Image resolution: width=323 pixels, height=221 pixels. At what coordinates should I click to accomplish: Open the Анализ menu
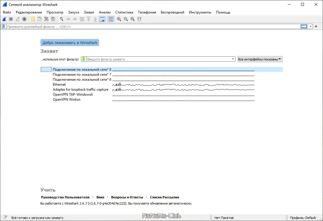coord(105,12)
